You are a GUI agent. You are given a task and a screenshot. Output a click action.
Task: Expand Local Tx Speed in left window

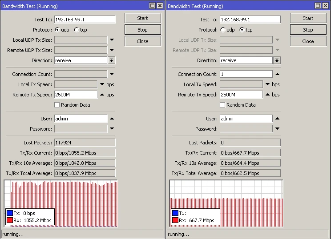[102, 84]
